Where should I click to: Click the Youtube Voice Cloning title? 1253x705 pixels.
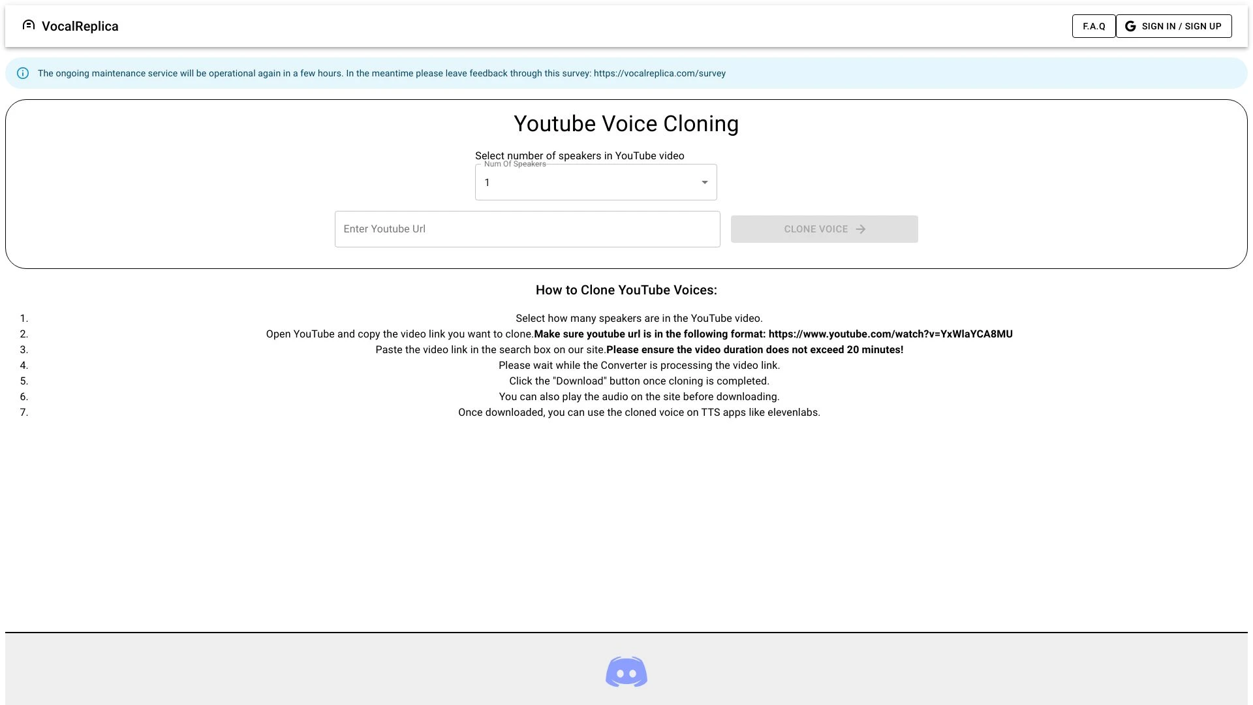click(x=625, y=123)
